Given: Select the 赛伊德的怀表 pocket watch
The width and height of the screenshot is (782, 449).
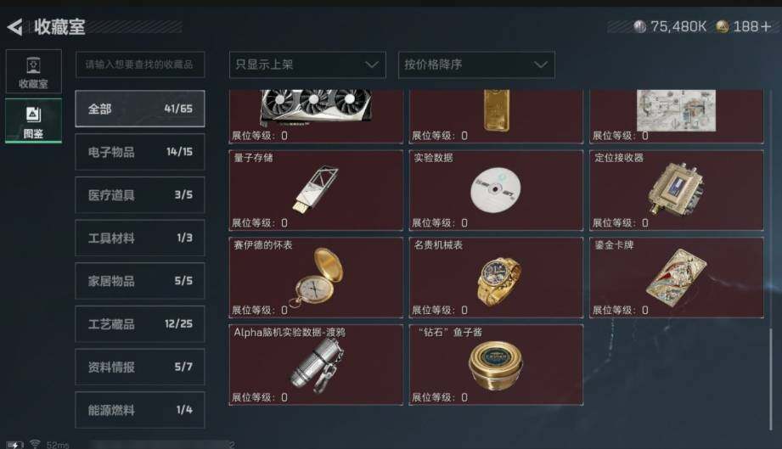Looking at the screenshot, I should [316, 278].
